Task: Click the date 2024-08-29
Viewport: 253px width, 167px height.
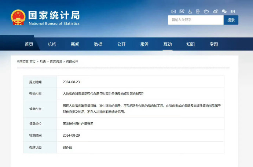Action: (x=71, y=136)
